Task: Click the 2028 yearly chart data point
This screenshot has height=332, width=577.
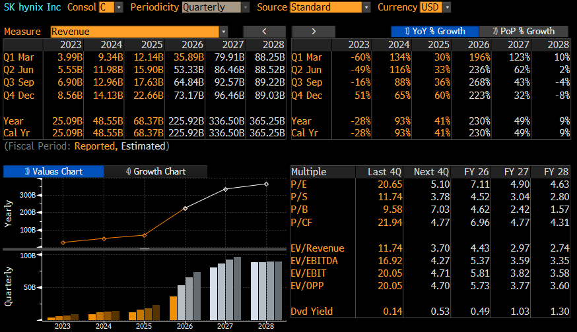Action: coord(267,184)
